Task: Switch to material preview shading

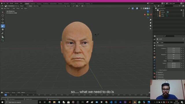Action: tap(147, 8)
